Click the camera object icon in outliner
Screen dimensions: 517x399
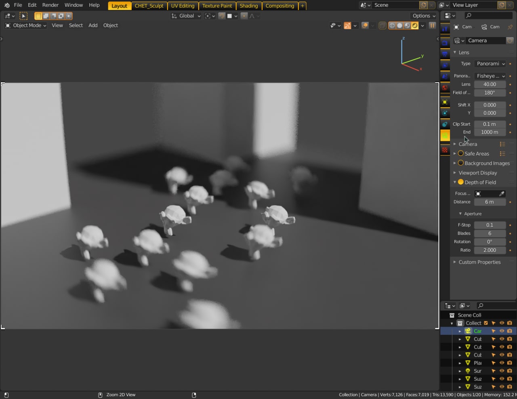(x=468, y=331)
